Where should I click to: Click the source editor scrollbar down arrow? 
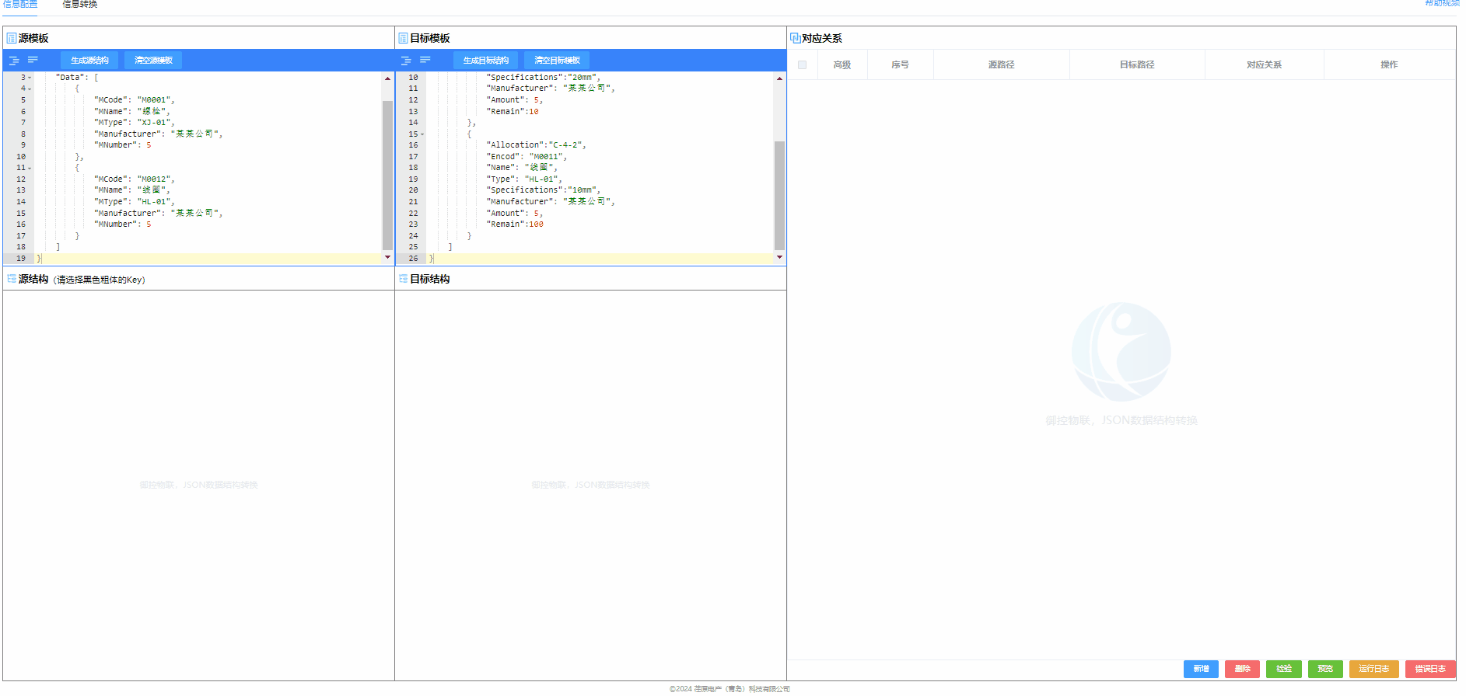pyautogui.click(x=387, y=257)
